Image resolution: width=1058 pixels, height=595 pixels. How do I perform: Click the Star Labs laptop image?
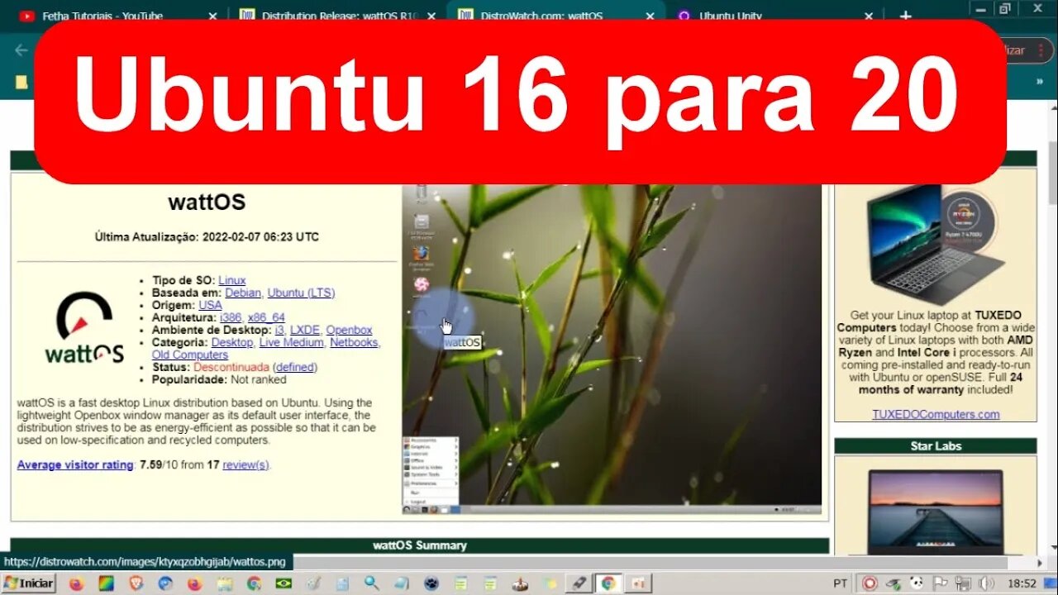click(936, 512)
